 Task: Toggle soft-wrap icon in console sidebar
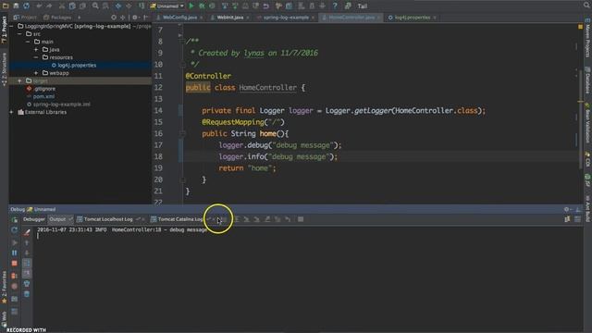pyautogui.click(x=27, y=263)
